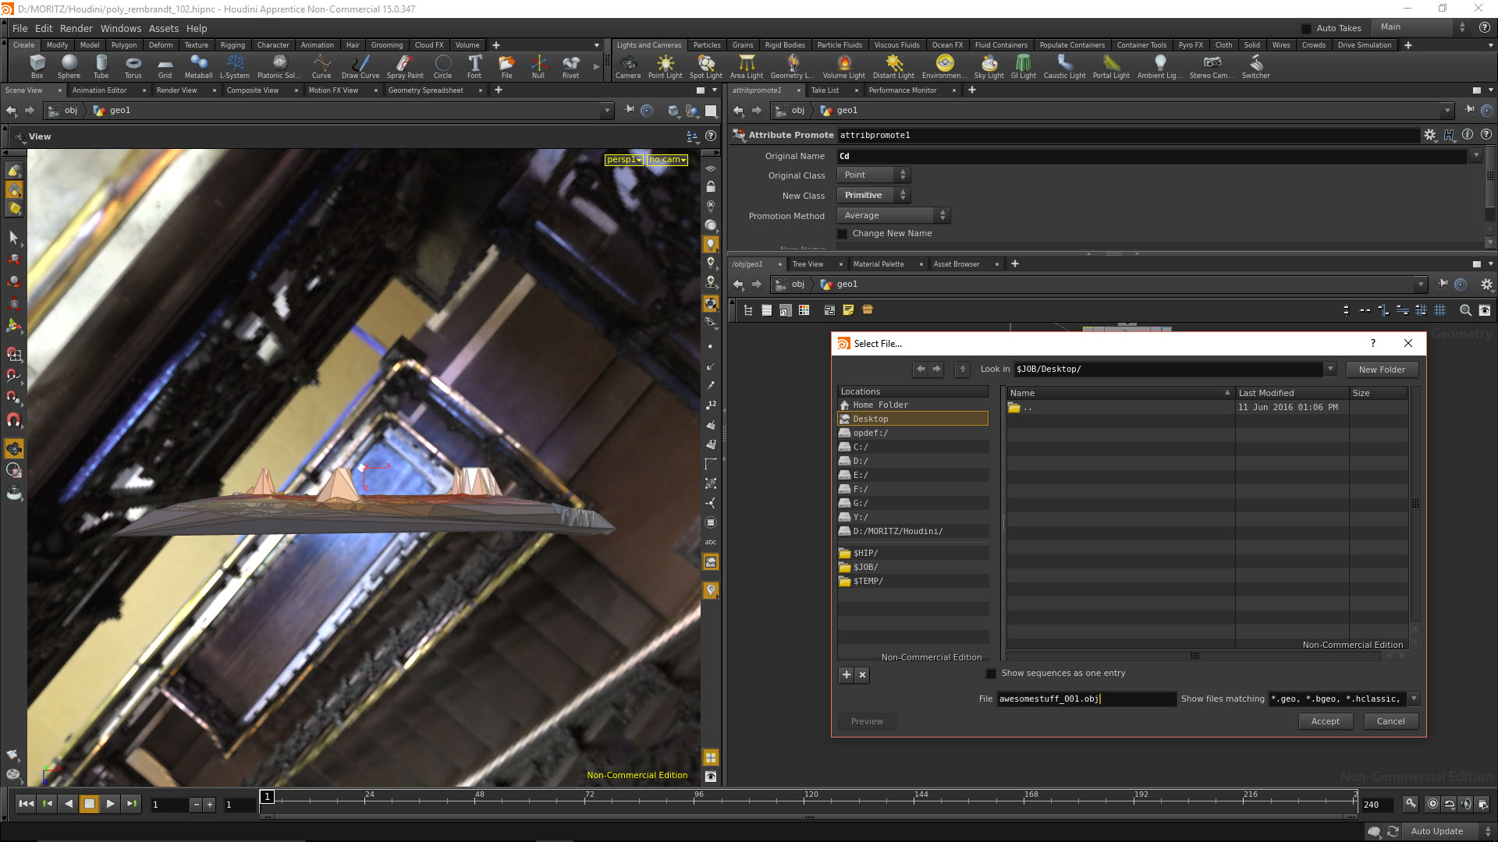
Task: Click the Platonic Solids shelf tool
Action: pyautogui.click(x=279, y=65)
